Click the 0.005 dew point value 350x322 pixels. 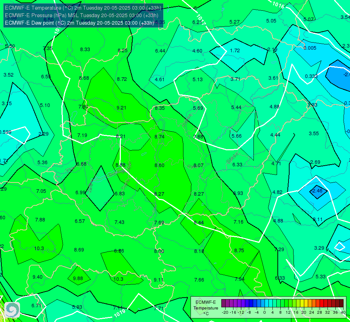310,48
